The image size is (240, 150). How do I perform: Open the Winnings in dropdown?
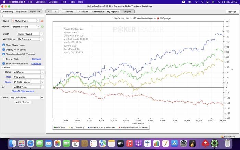[30, 39]
